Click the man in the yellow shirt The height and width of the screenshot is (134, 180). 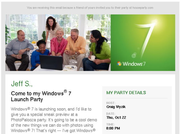point(75,48)
